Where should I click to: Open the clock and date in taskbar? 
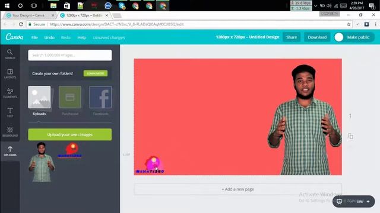coord(356,5)
